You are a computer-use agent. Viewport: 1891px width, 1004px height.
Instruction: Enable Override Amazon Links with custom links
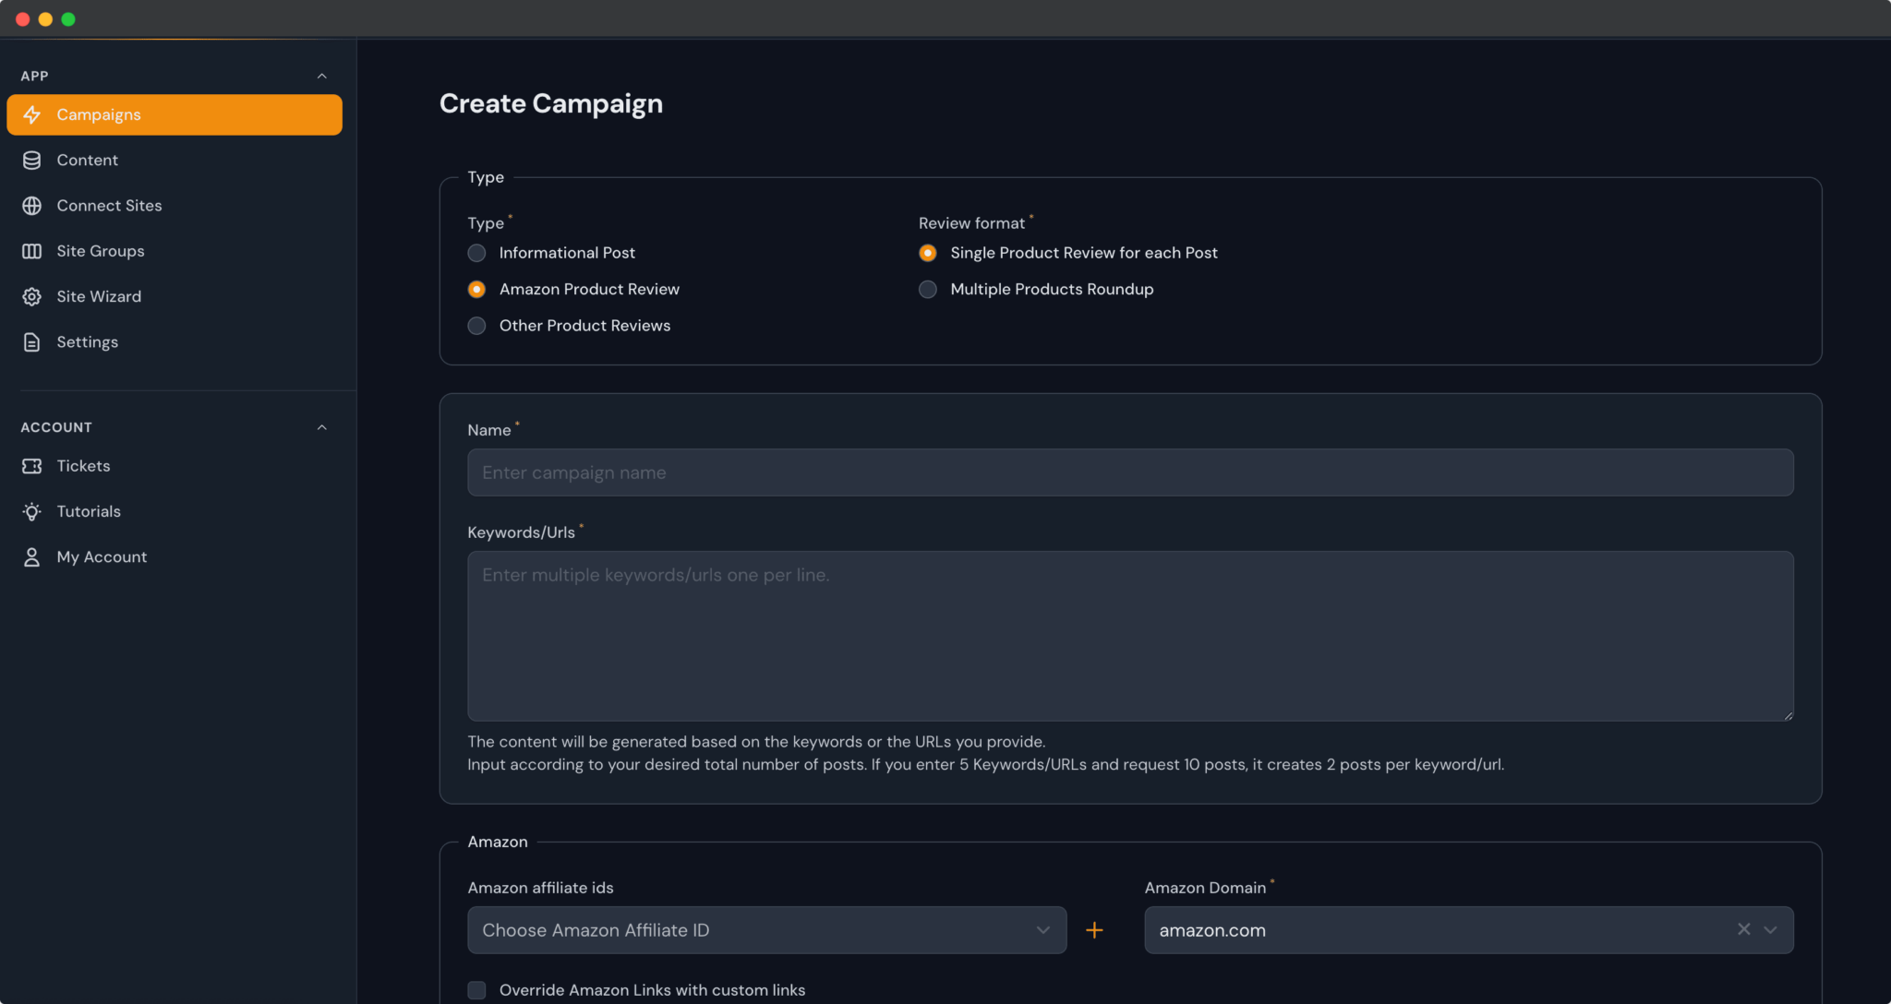click(x=476, y=990)
